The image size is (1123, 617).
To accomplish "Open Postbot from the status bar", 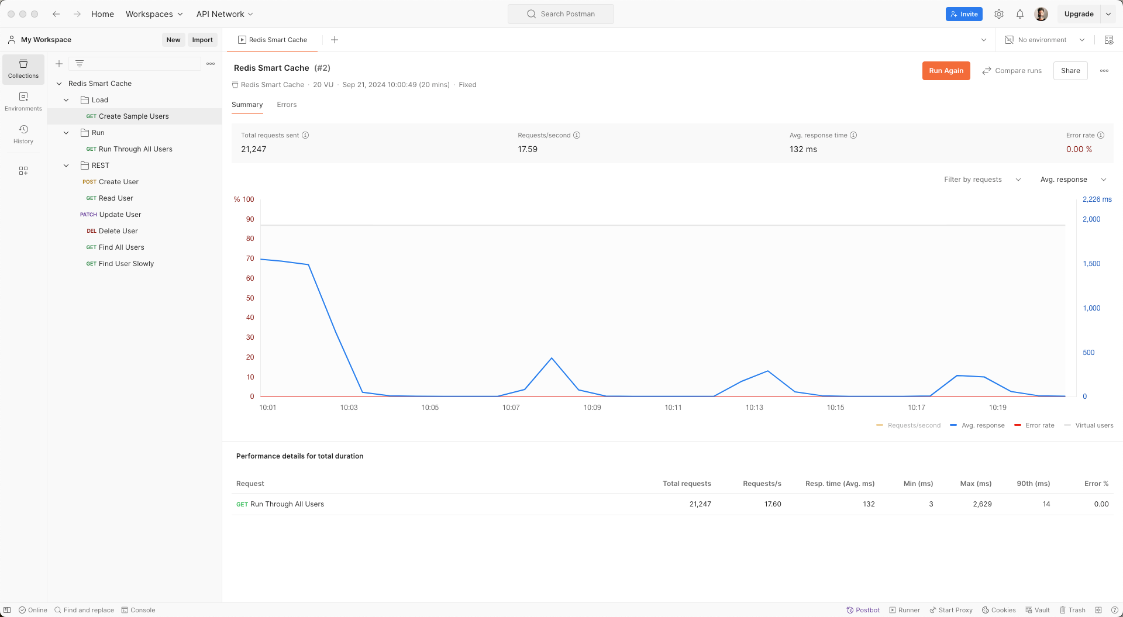I will [863, 610].
